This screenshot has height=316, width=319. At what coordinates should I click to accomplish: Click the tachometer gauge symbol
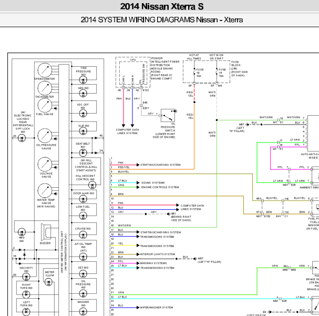(x=45, y=88)
